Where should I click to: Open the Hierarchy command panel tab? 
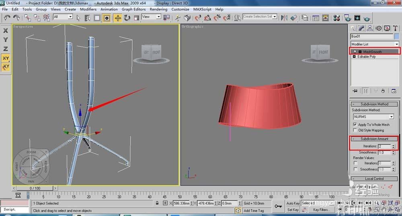pos(370,28)
